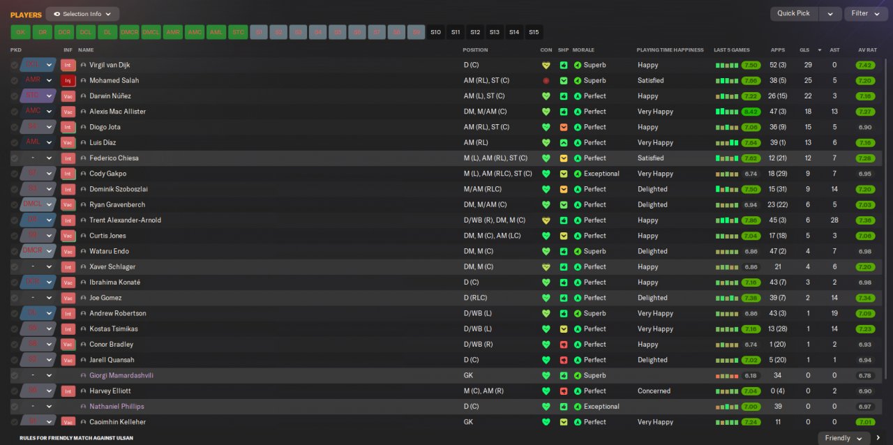
Task: Select the S15 substitute slot
Action: click(x=534, y=32)
